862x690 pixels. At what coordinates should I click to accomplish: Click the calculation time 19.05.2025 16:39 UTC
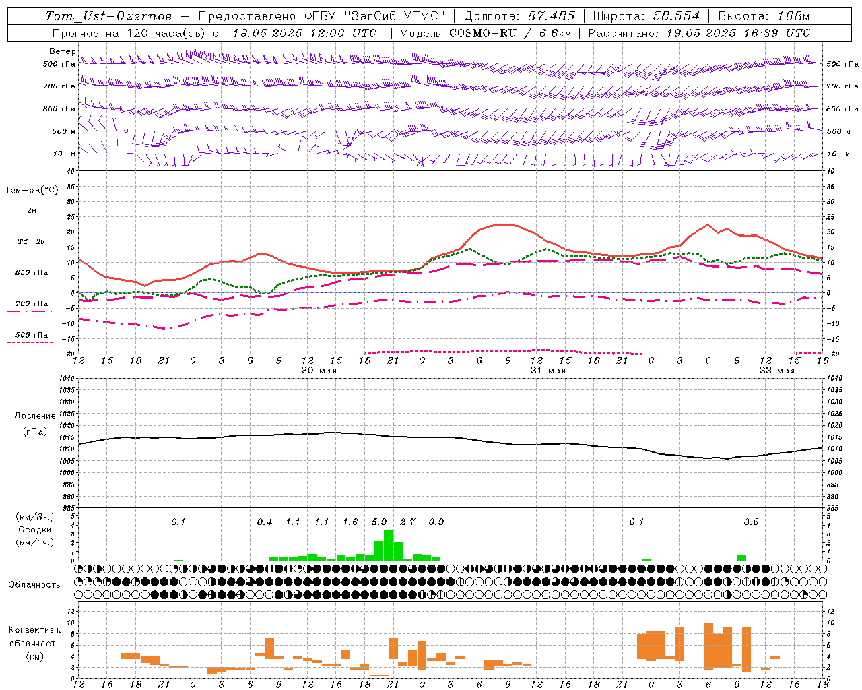(738, 33)
